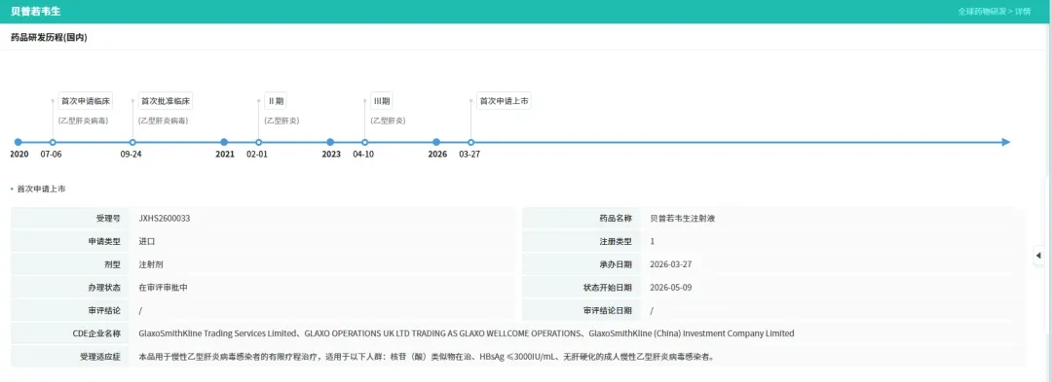Open the 首次申请临床 milestone label
The image size is (1052, 382).
pos(86,102)
